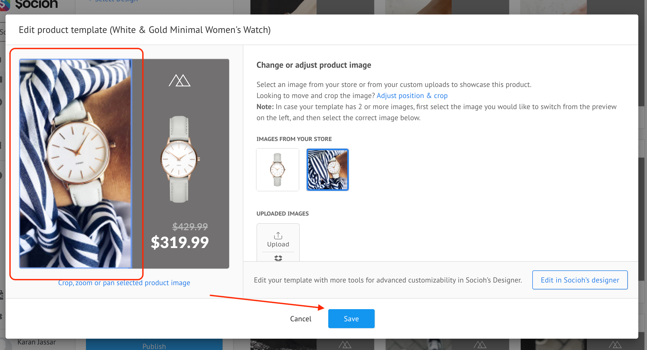Click the Publish button behind the dialog
The width and height of the screenshot is (647, 350).
154,346
